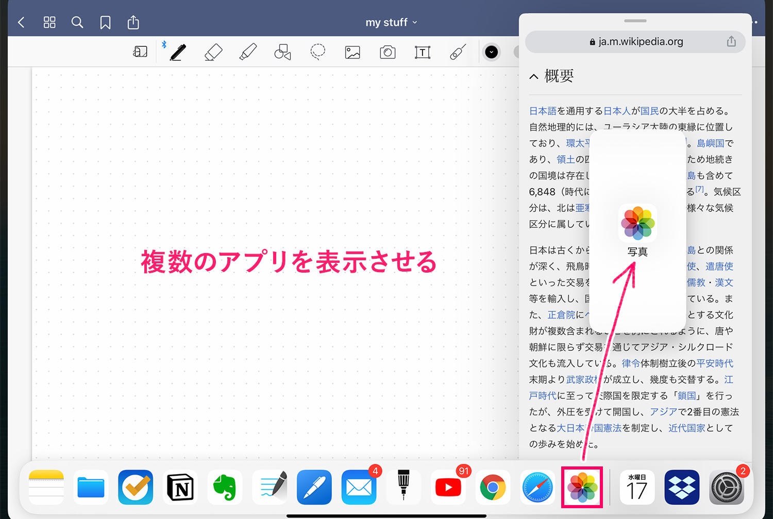This screenshot has height=519, width=773.
Task: Open the my stuff title dropdown
Action: pos(391,22)
